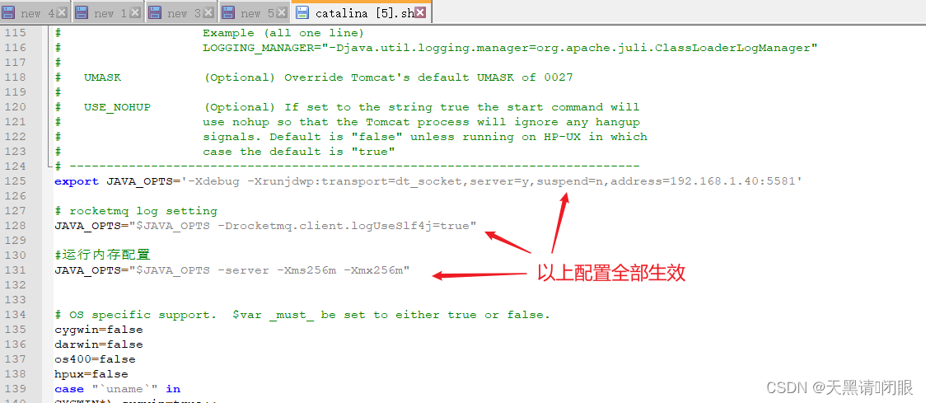The height and width of the screenshot is (403, 926).
Task: Switch to the new 4 tab
Action: (34, 12)
